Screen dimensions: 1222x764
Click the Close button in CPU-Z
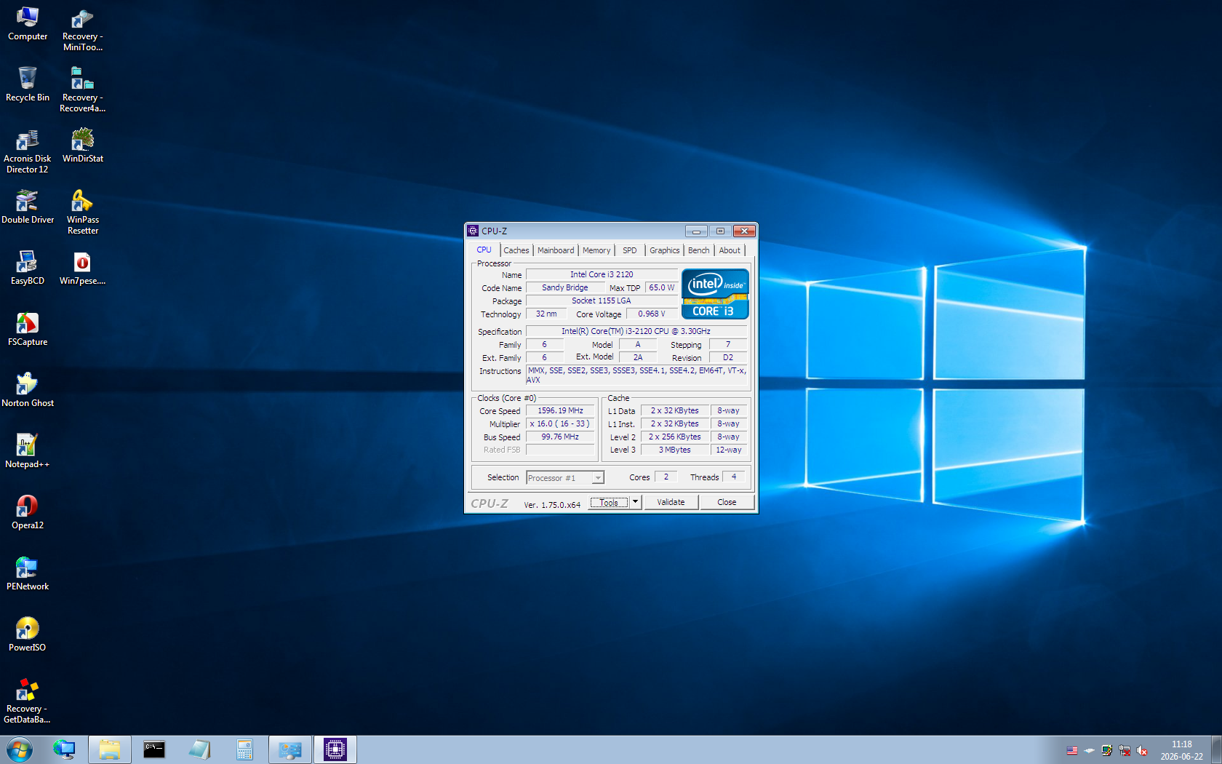point(727,502)
